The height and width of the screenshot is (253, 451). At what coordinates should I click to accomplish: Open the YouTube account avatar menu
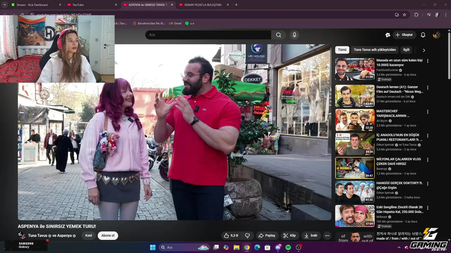[437, 35]
